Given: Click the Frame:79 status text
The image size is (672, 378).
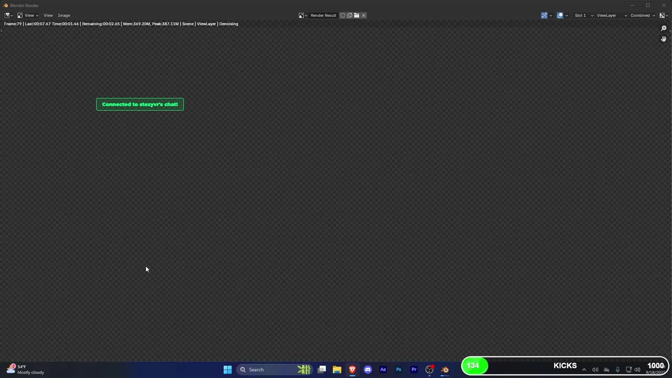Looking at the screenshot, I should [x=13, y=24].
